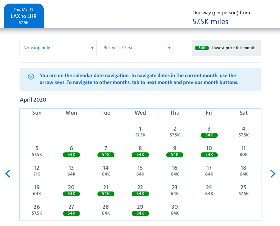This screenshot has width=280, height=226.
Task: Select the LAX to LHR Thu, Mar 19 tab
Action: [x=23, y=16]
